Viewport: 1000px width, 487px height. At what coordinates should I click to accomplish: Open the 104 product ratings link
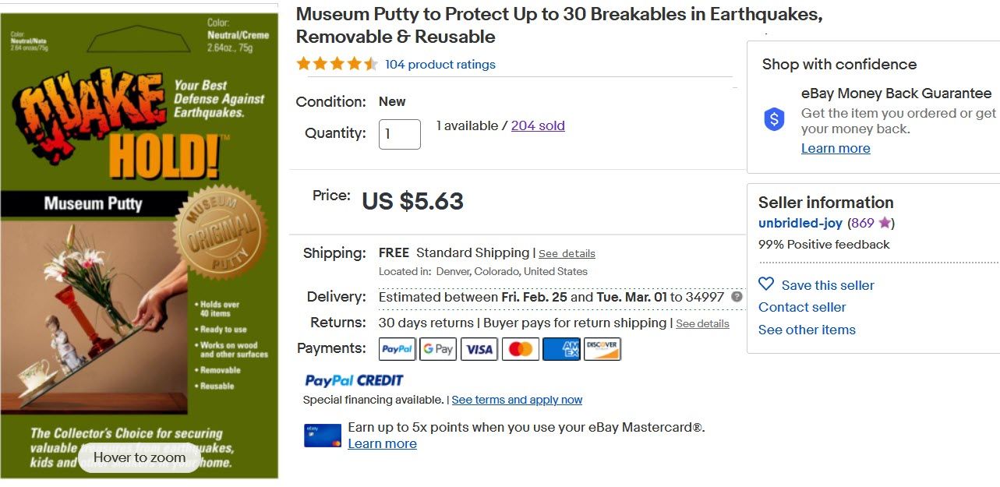440,65
